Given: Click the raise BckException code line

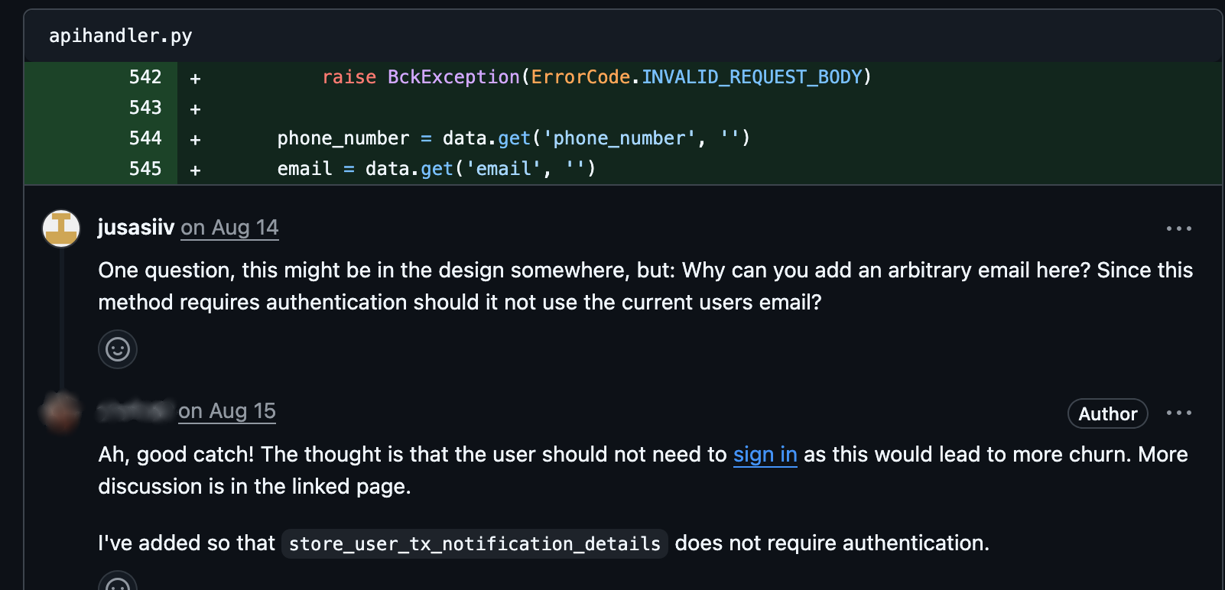Looking at the screenshot, I should pyautogui.click(x=596, y=77).
